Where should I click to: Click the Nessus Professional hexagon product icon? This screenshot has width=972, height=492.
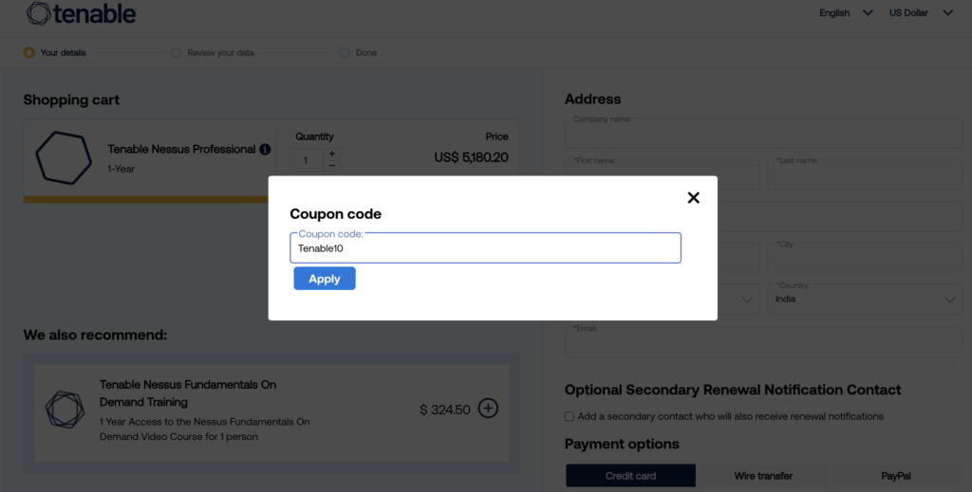point(64,157)
